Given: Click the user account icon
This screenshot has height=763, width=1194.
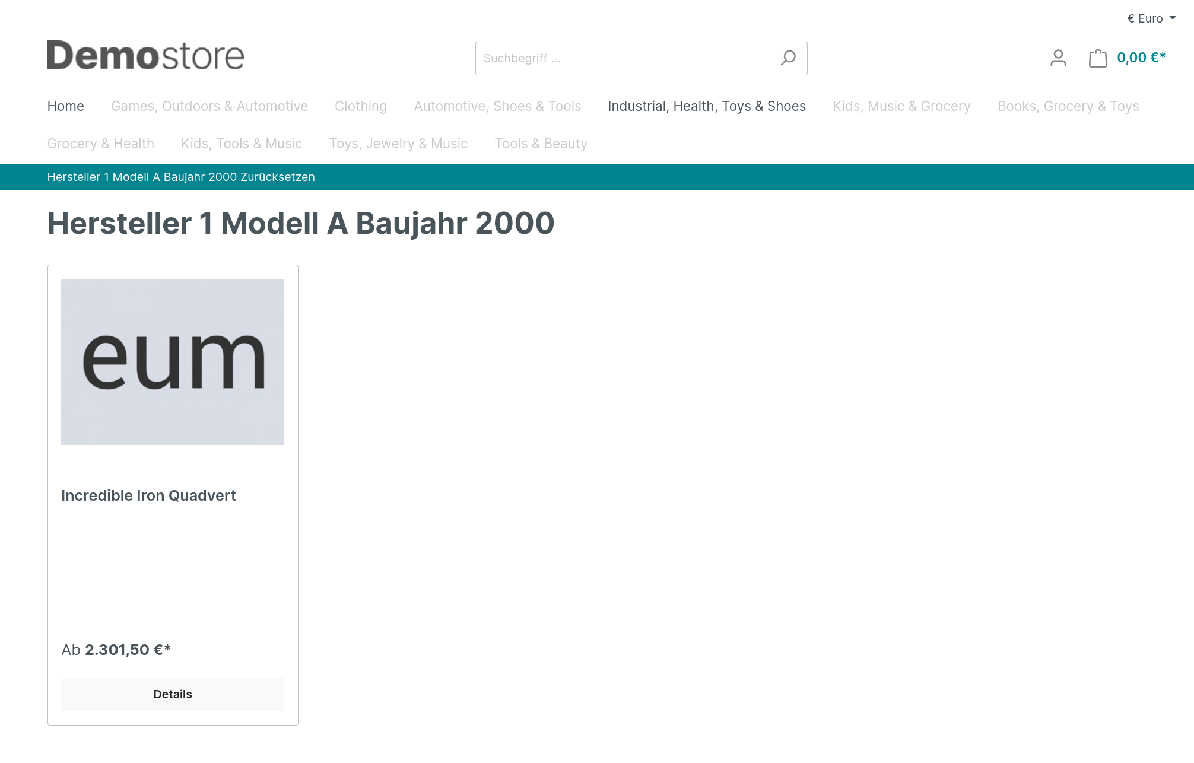Looking at the screenshot, I should point(1059,58).
